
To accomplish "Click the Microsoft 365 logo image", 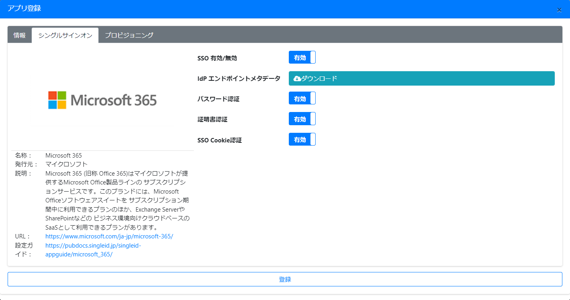I will (x=103, y=100).
